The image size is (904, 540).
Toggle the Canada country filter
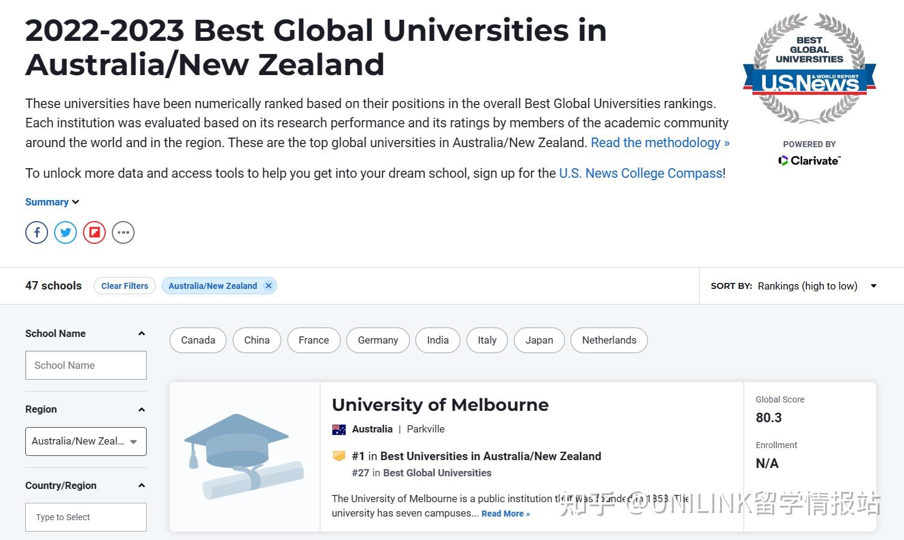click(198, 340)
